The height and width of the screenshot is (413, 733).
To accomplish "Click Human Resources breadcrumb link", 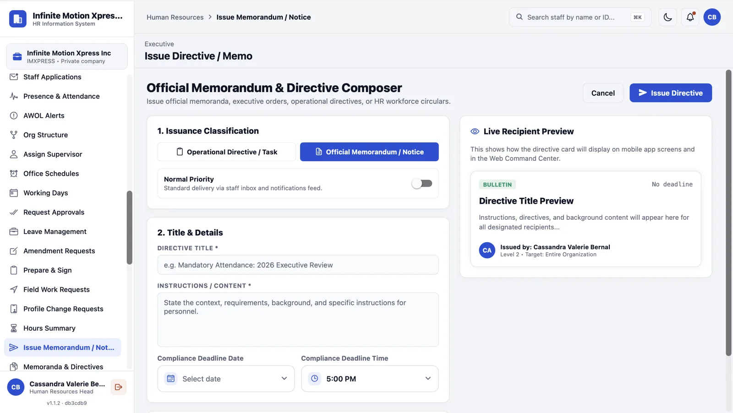I will [x=175, y=17].
